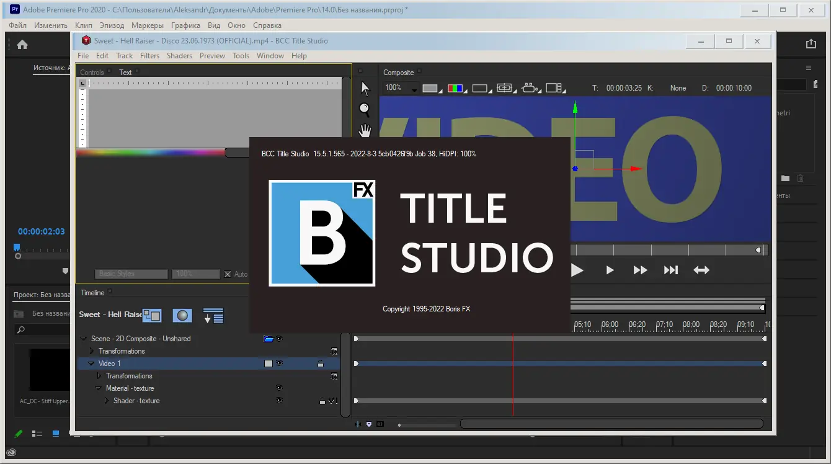The width and height of the screenshot is (831, 464).
Task: Click the gray media icon on Video 1 row
Action: 269,364
